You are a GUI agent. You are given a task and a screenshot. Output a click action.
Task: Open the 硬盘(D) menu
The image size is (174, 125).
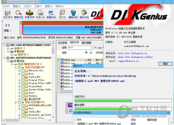(x=17, y=6)
